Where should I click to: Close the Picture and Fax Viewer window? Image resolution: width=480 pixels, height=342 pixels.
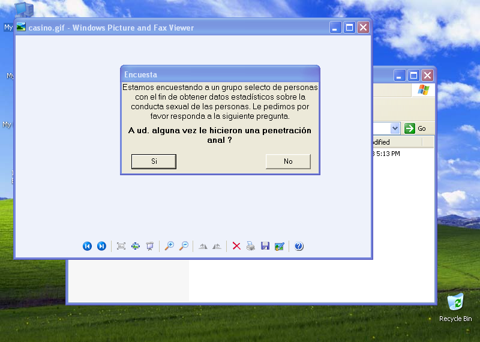point(364,28)
